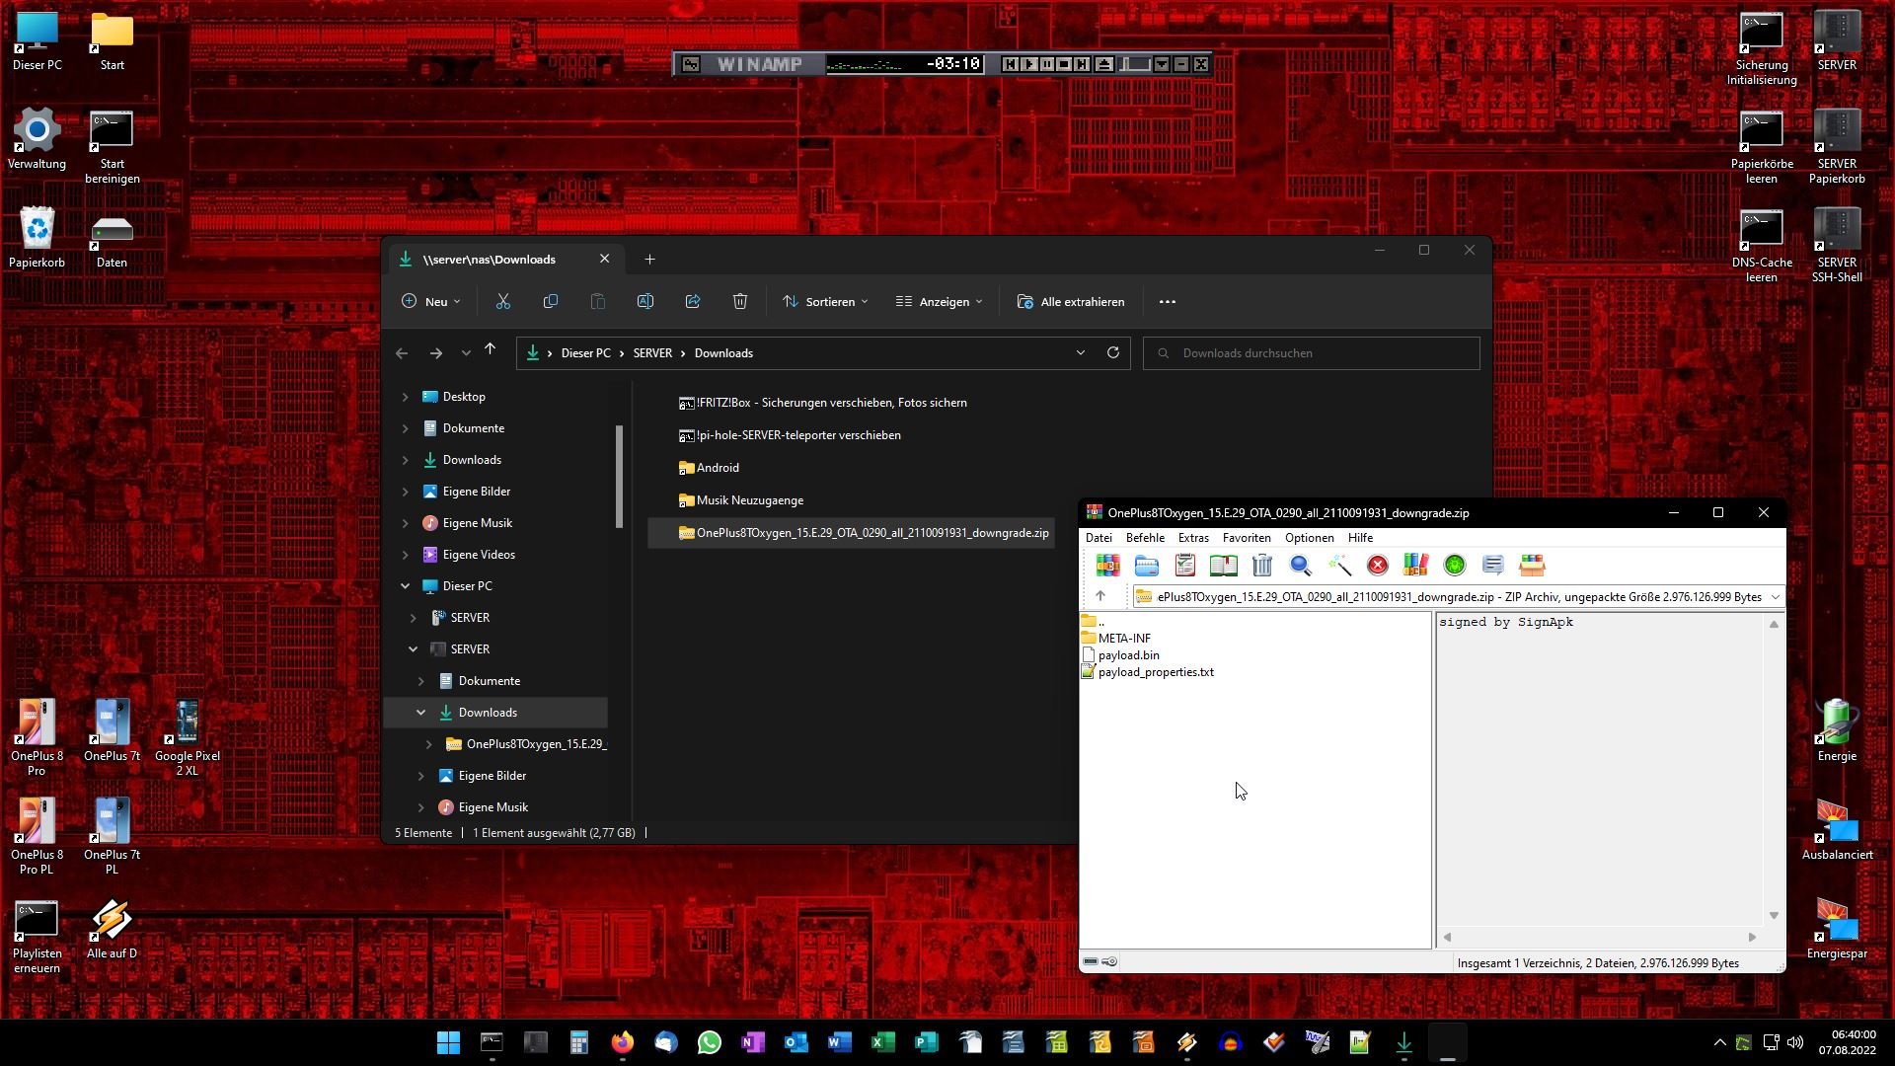This screenshot has width=1895, height=1066.
Task: Collapse the Dieser PC tree node
Action: click(x=405, y=586)
